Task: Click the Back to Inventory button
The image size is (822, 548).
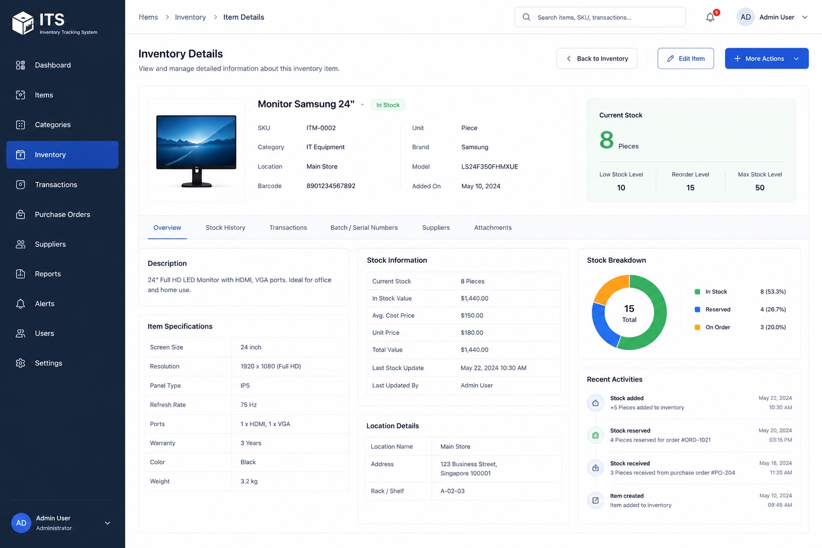Action: 597,59
